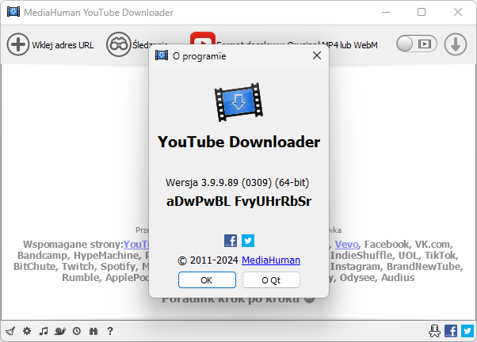This screenshot has height=342, width=477.
Task: Click the Start all downloads arrow button
Action: click(456, 44)
